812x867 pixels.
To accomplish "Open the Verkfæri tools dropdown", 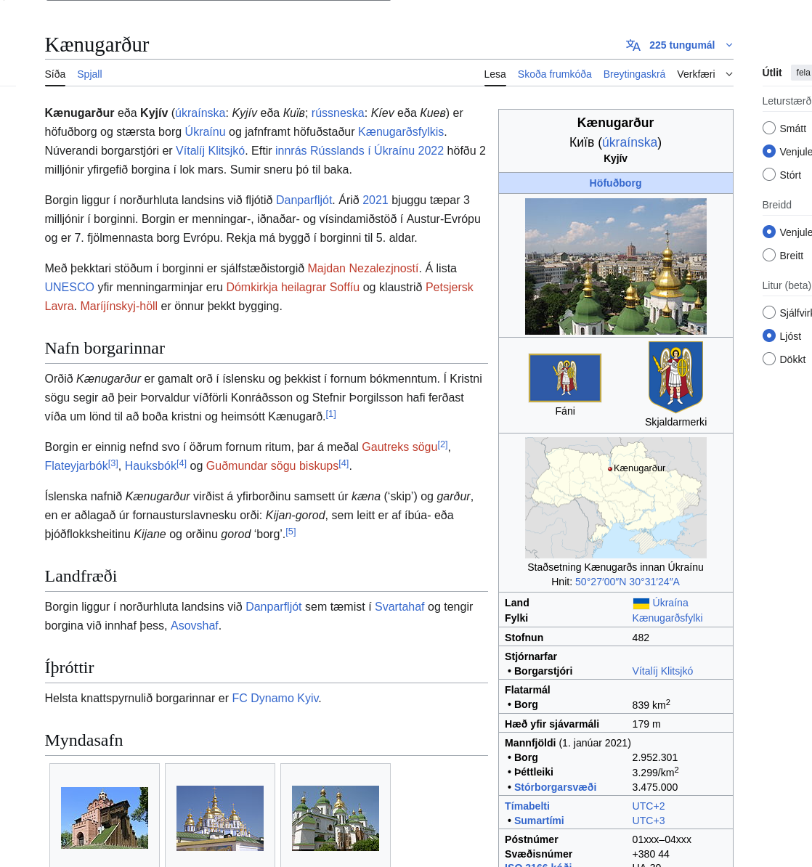I will [x=704, y=74].
